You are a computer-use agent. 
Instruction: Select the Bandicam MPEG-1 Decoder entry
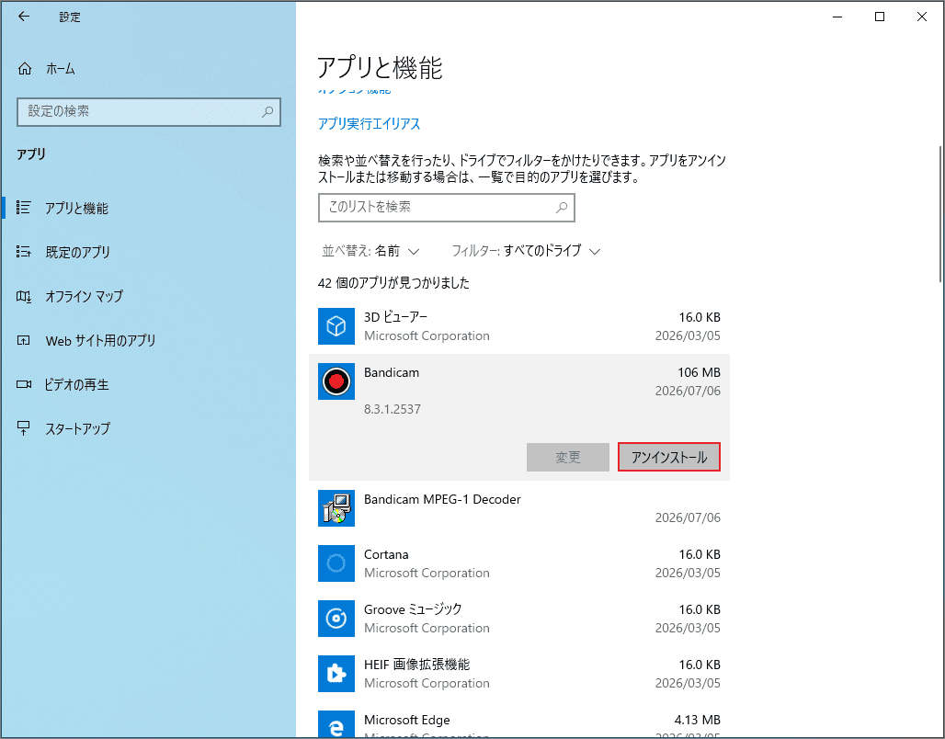pyautogui.click(x=518, y=508)
